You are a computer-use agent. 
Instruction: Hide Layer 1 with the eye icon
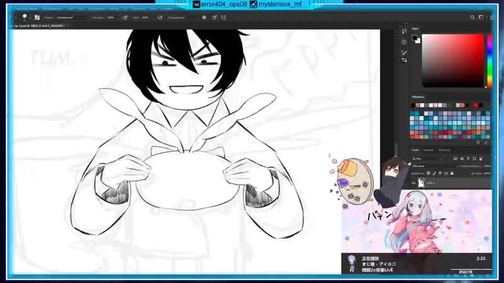point(414,182)
